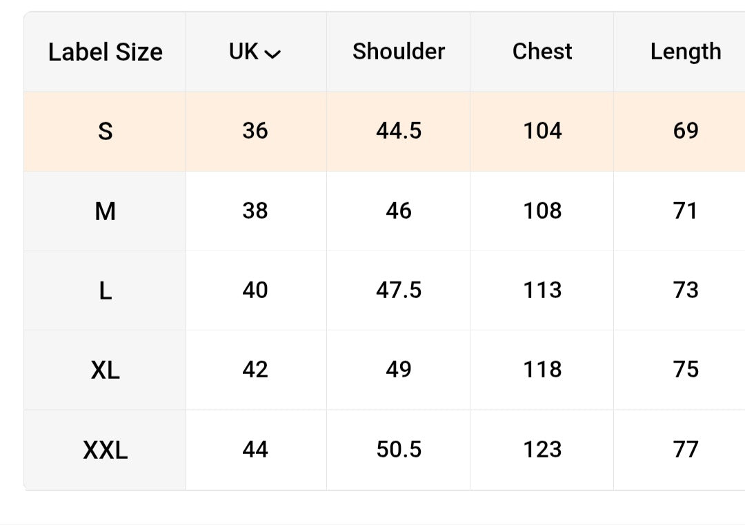Click the Shoulder column header
The image size is (745, 525).
pyautogui.click(x=399, y=51)
